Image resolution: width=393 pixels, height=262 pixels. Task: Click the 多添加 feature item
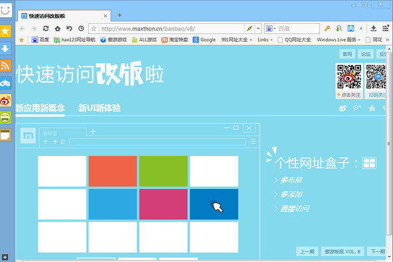pyautogui.click(x=288, y=194)
